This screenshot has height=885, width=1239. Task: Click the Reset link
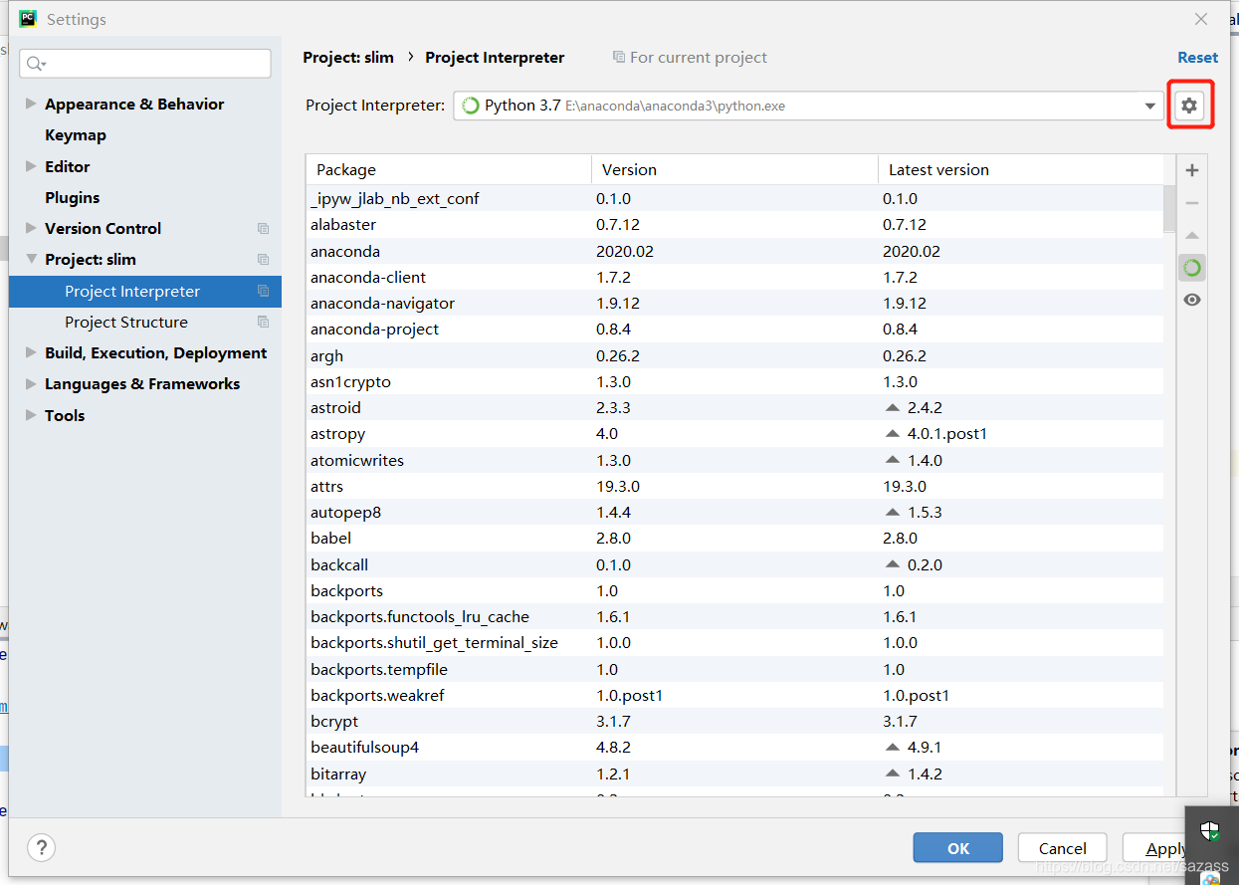click(x=1198, y=58)
